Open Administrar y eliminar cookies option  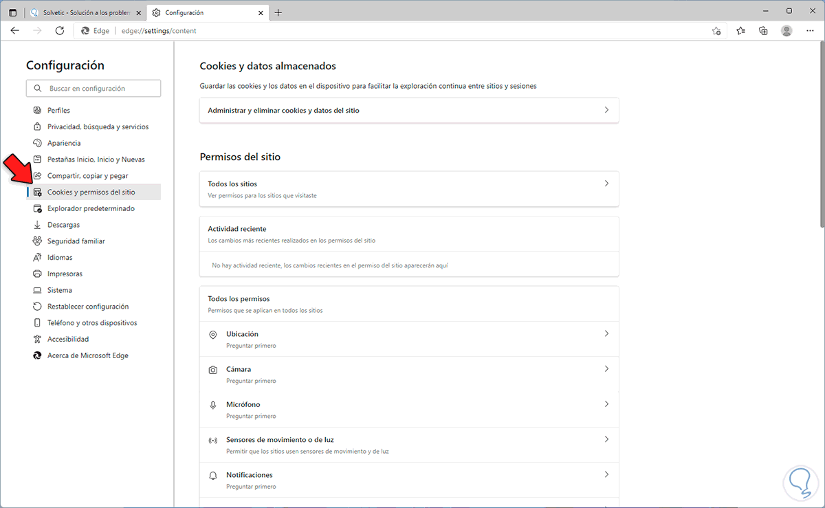pos(409,110)
